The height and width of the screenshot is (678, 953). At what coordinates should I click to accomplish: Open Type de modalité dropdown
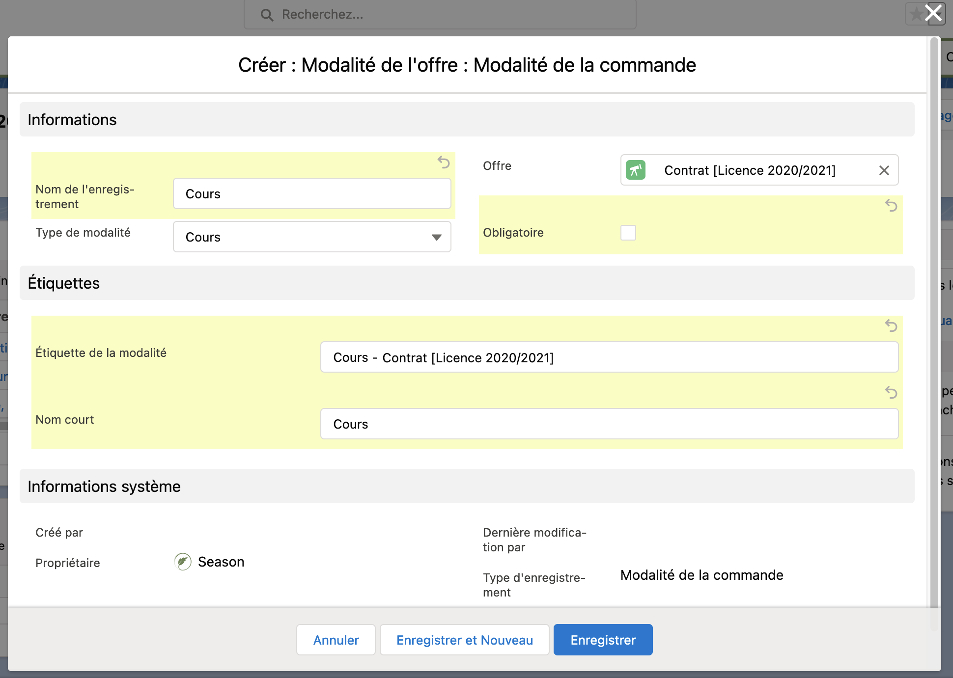click(x=312, y=237)
